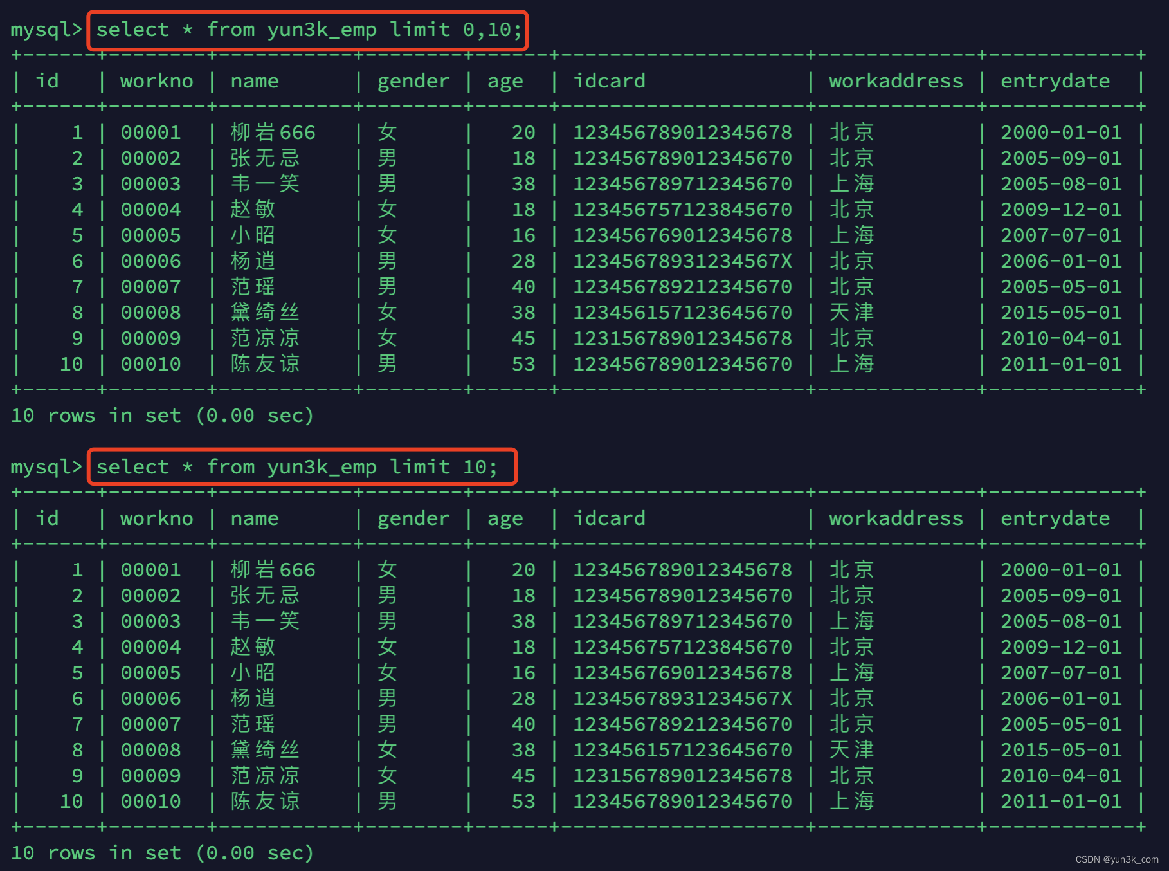Click entrydate '2009-12-01' in limit 0,10 results
1169x871 pixels.
pyautogui.click(x=1061, y=210)
